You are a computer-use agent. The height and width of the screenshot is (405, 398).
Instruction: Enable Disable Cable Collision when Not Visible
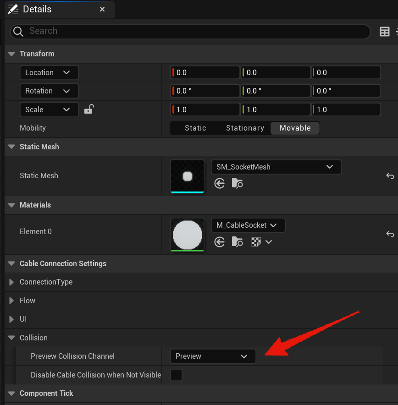(x=176, y=375)
